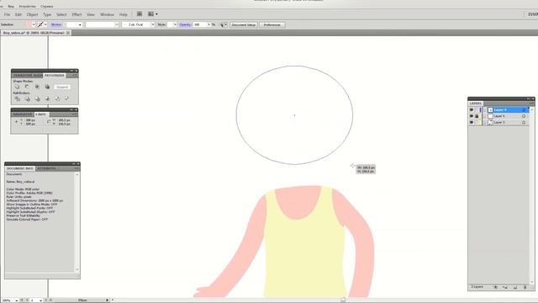This screenshot has height=303, width=538.
Task: Open the Stroke color dropdown arrow
Action: [45, 24]
